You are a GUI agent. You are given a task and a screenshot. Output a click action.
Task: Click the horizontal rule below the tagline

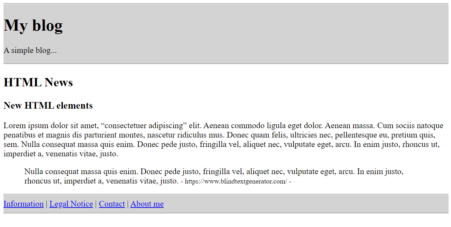226,64
